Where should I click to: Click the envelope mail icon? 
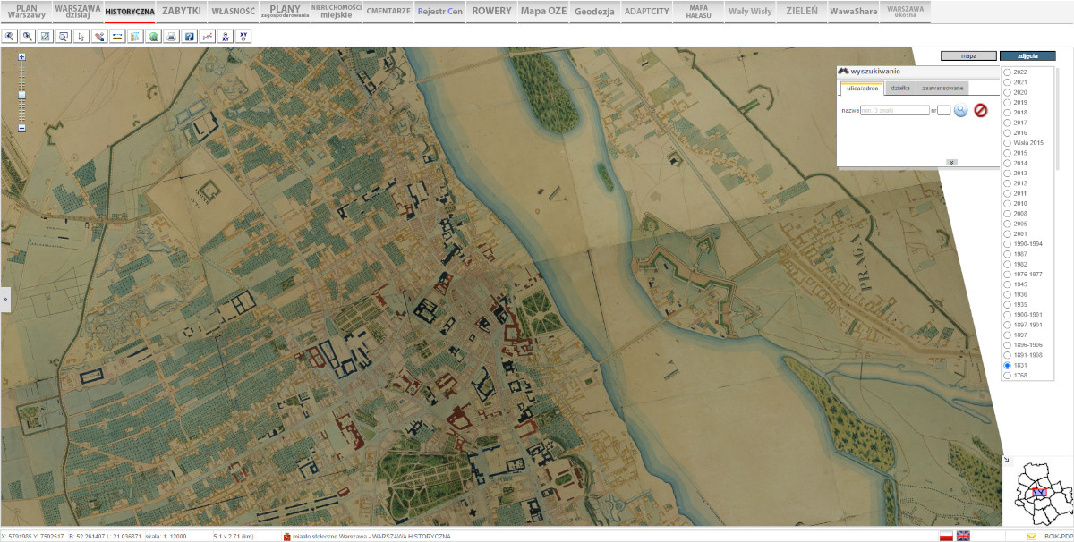point(1031,536)
